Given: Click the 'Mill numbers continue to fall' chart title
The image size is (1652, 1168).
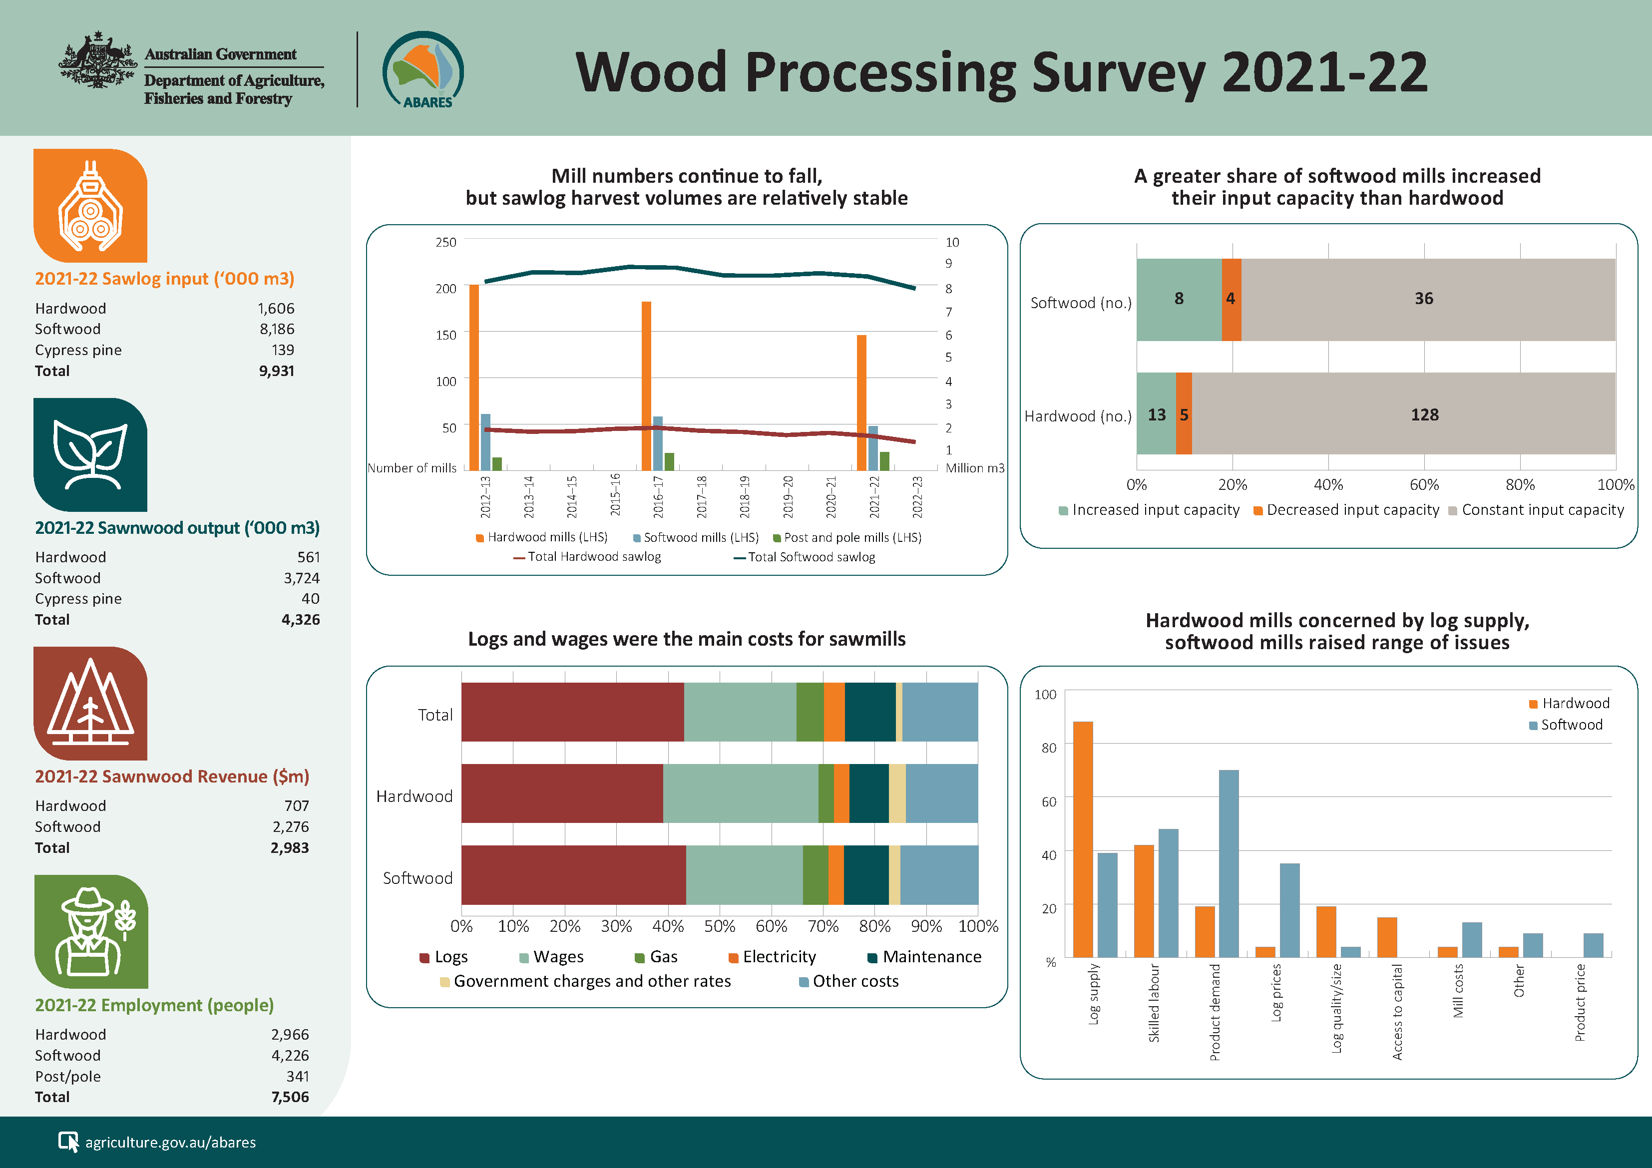Looking at the screenshot, I should pyautogui.click(x=687, y=187).
